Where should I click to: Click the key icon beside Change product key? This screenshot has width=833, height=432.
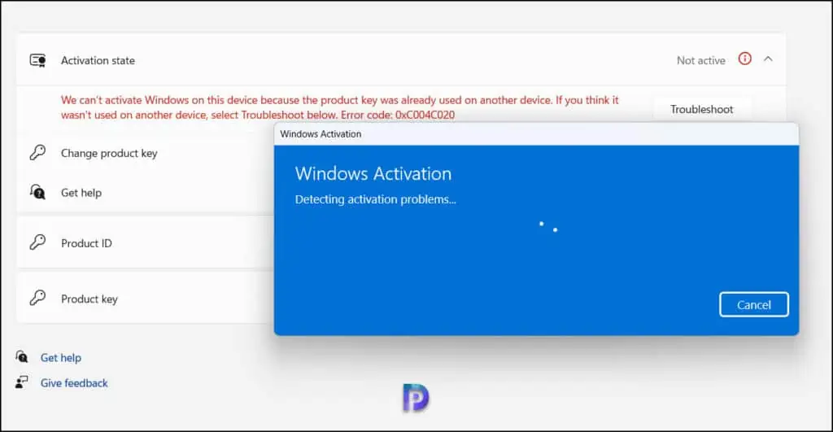37,152
